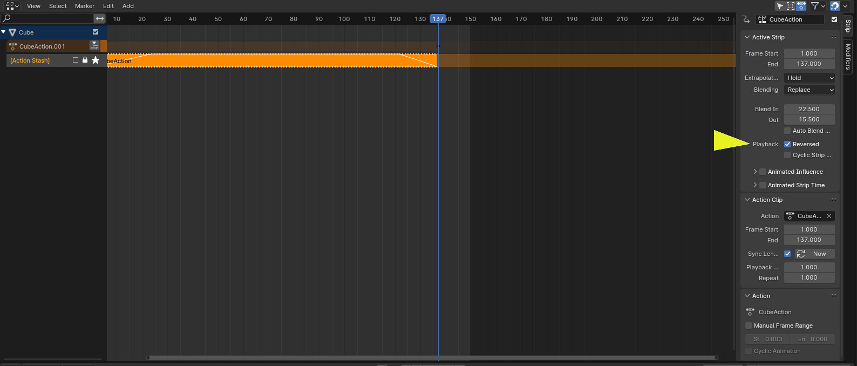This screenshot has height=366, width=857.
Task: Click the CubeAction icon in Action panel
Action: tap(750, 312)
